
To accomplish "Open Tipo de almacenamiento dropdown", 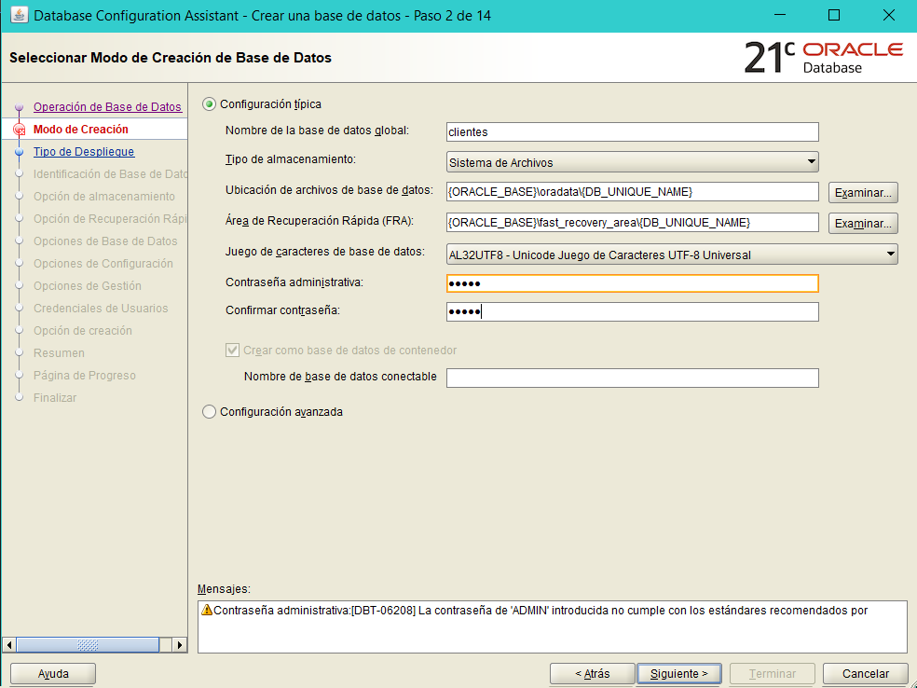I will coord(632,162).
